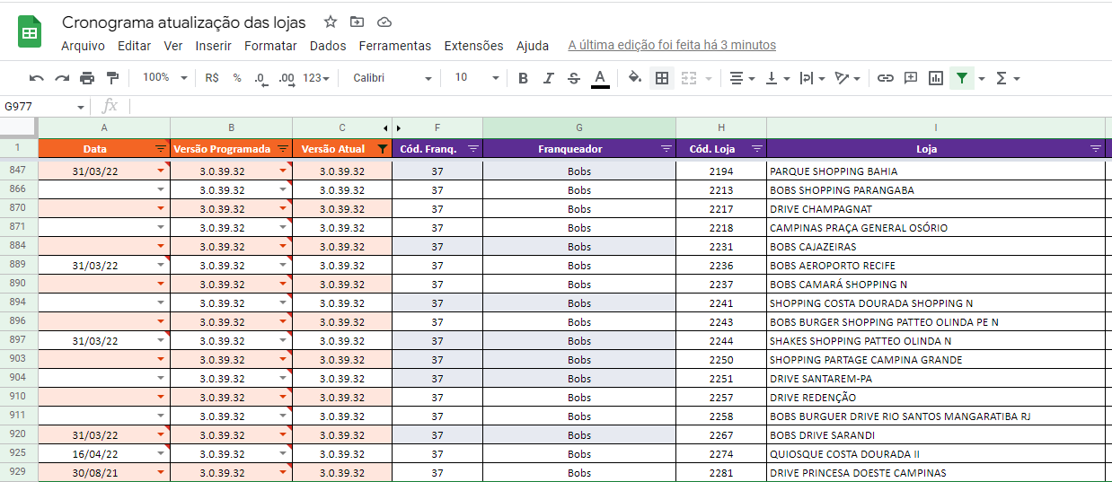Decrease decimal places

[260, 78]
